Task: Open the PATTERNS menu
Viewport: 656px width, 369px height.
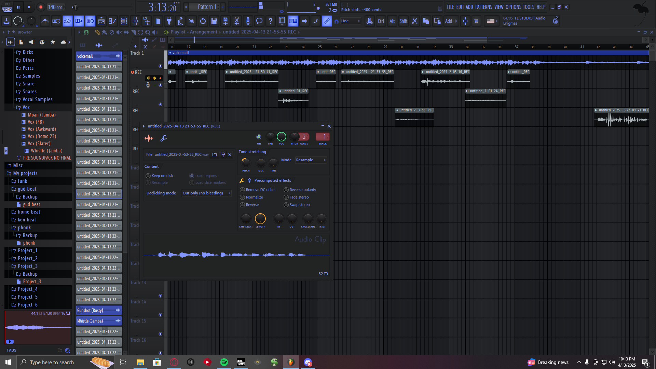Action: click(483, 7)
